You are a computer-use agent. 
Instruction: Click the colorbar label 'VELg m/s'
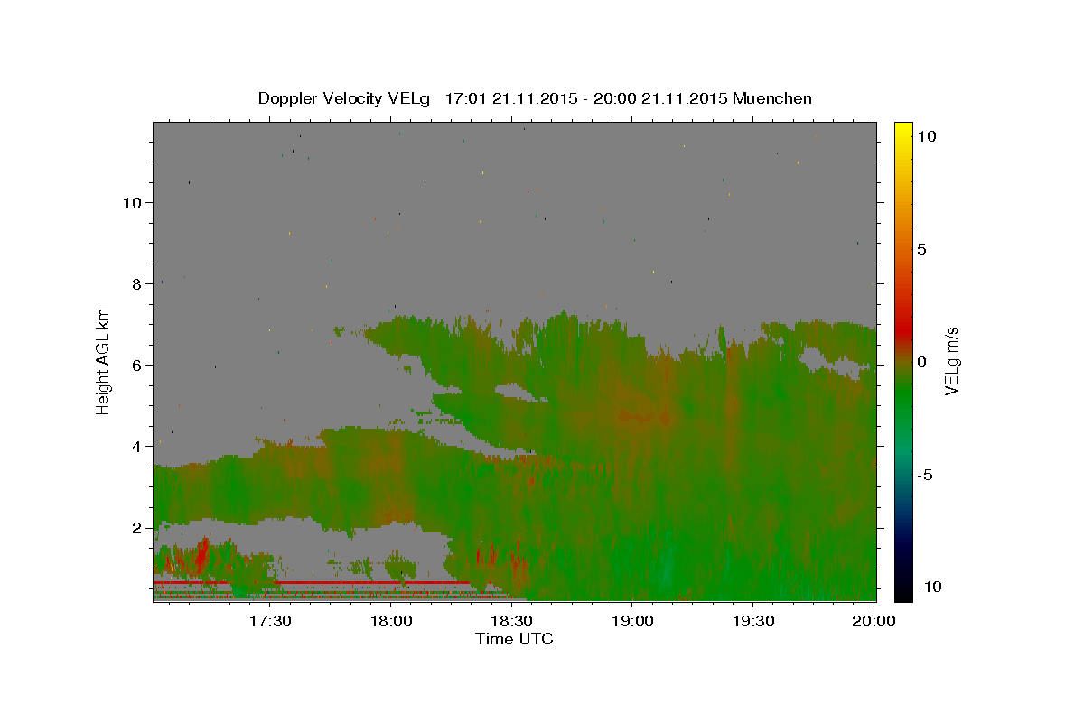coord(953,363)
